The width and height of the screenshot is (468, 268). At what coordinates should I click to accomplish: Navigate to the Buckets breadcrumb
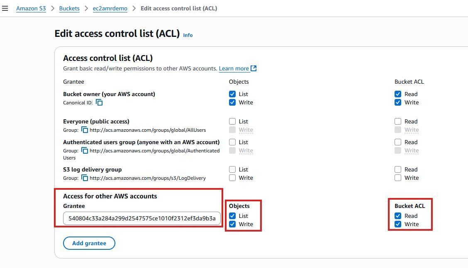pos(69,8)
